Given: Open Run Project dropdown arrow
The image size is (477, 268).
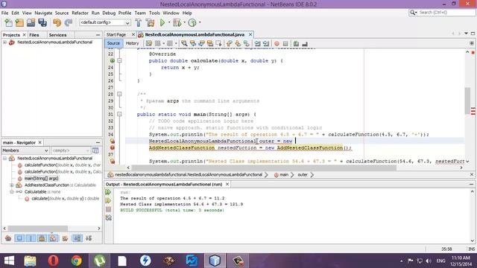Looking at the screenshot, I should pos(169,22).
